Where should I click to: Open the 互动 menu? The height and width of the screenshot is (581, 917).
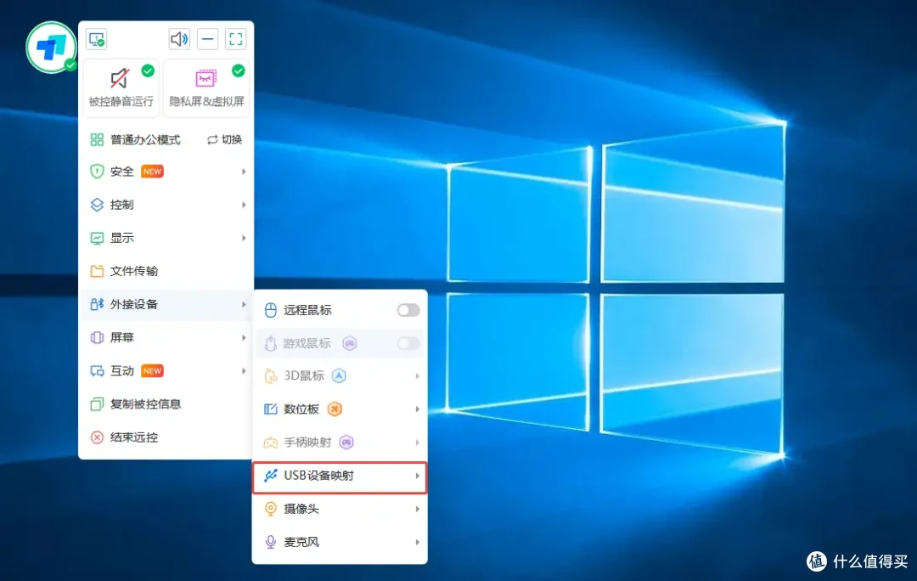[x=166, y=371]
